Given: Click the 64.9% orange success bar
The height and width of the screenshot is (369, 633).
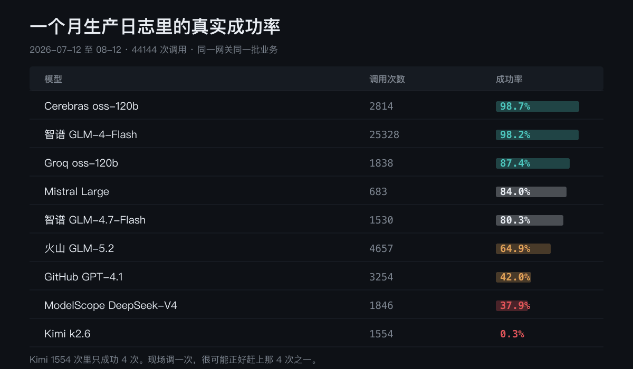Looking at the screenshot, I should (523, 249).
